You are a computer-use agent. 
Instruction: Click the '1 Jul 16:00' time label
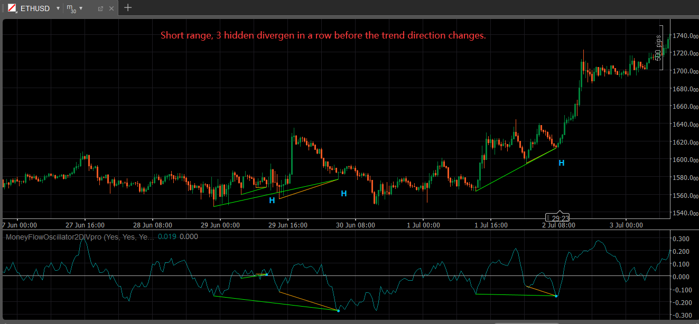click(x=491, y=225)
